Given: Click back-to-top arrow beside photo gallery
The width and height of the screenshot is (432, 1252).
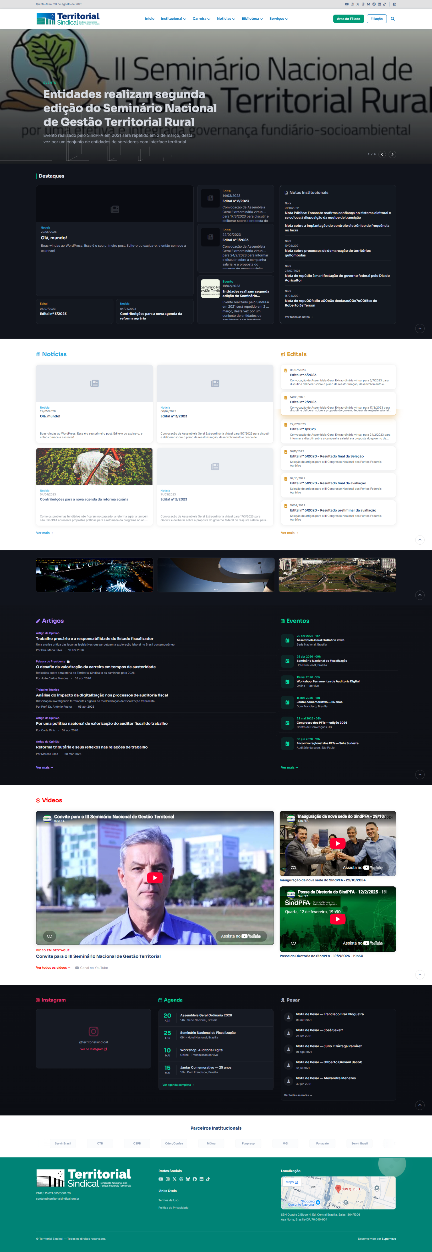Looking at the screenshot, I should pos(420,595).
